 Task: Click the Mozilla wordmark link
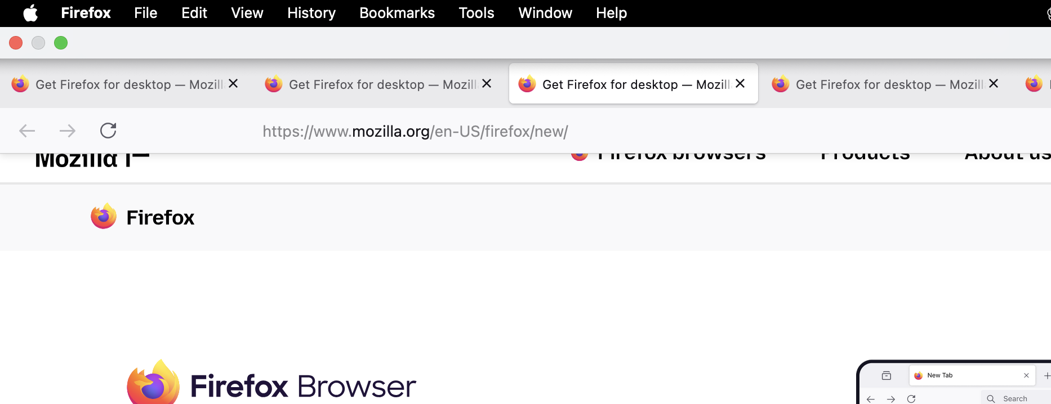(92, 160)
